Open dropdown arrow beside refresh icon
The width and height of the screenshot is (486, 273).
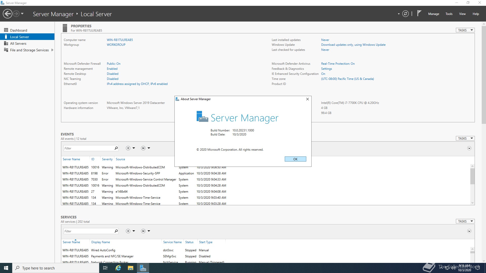[399, 14]
